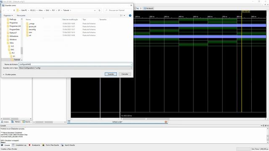Click the Cancelar button in the save dialog
Image resolution: width=269 pixels, height=151 pixels.
pos(125,74)
